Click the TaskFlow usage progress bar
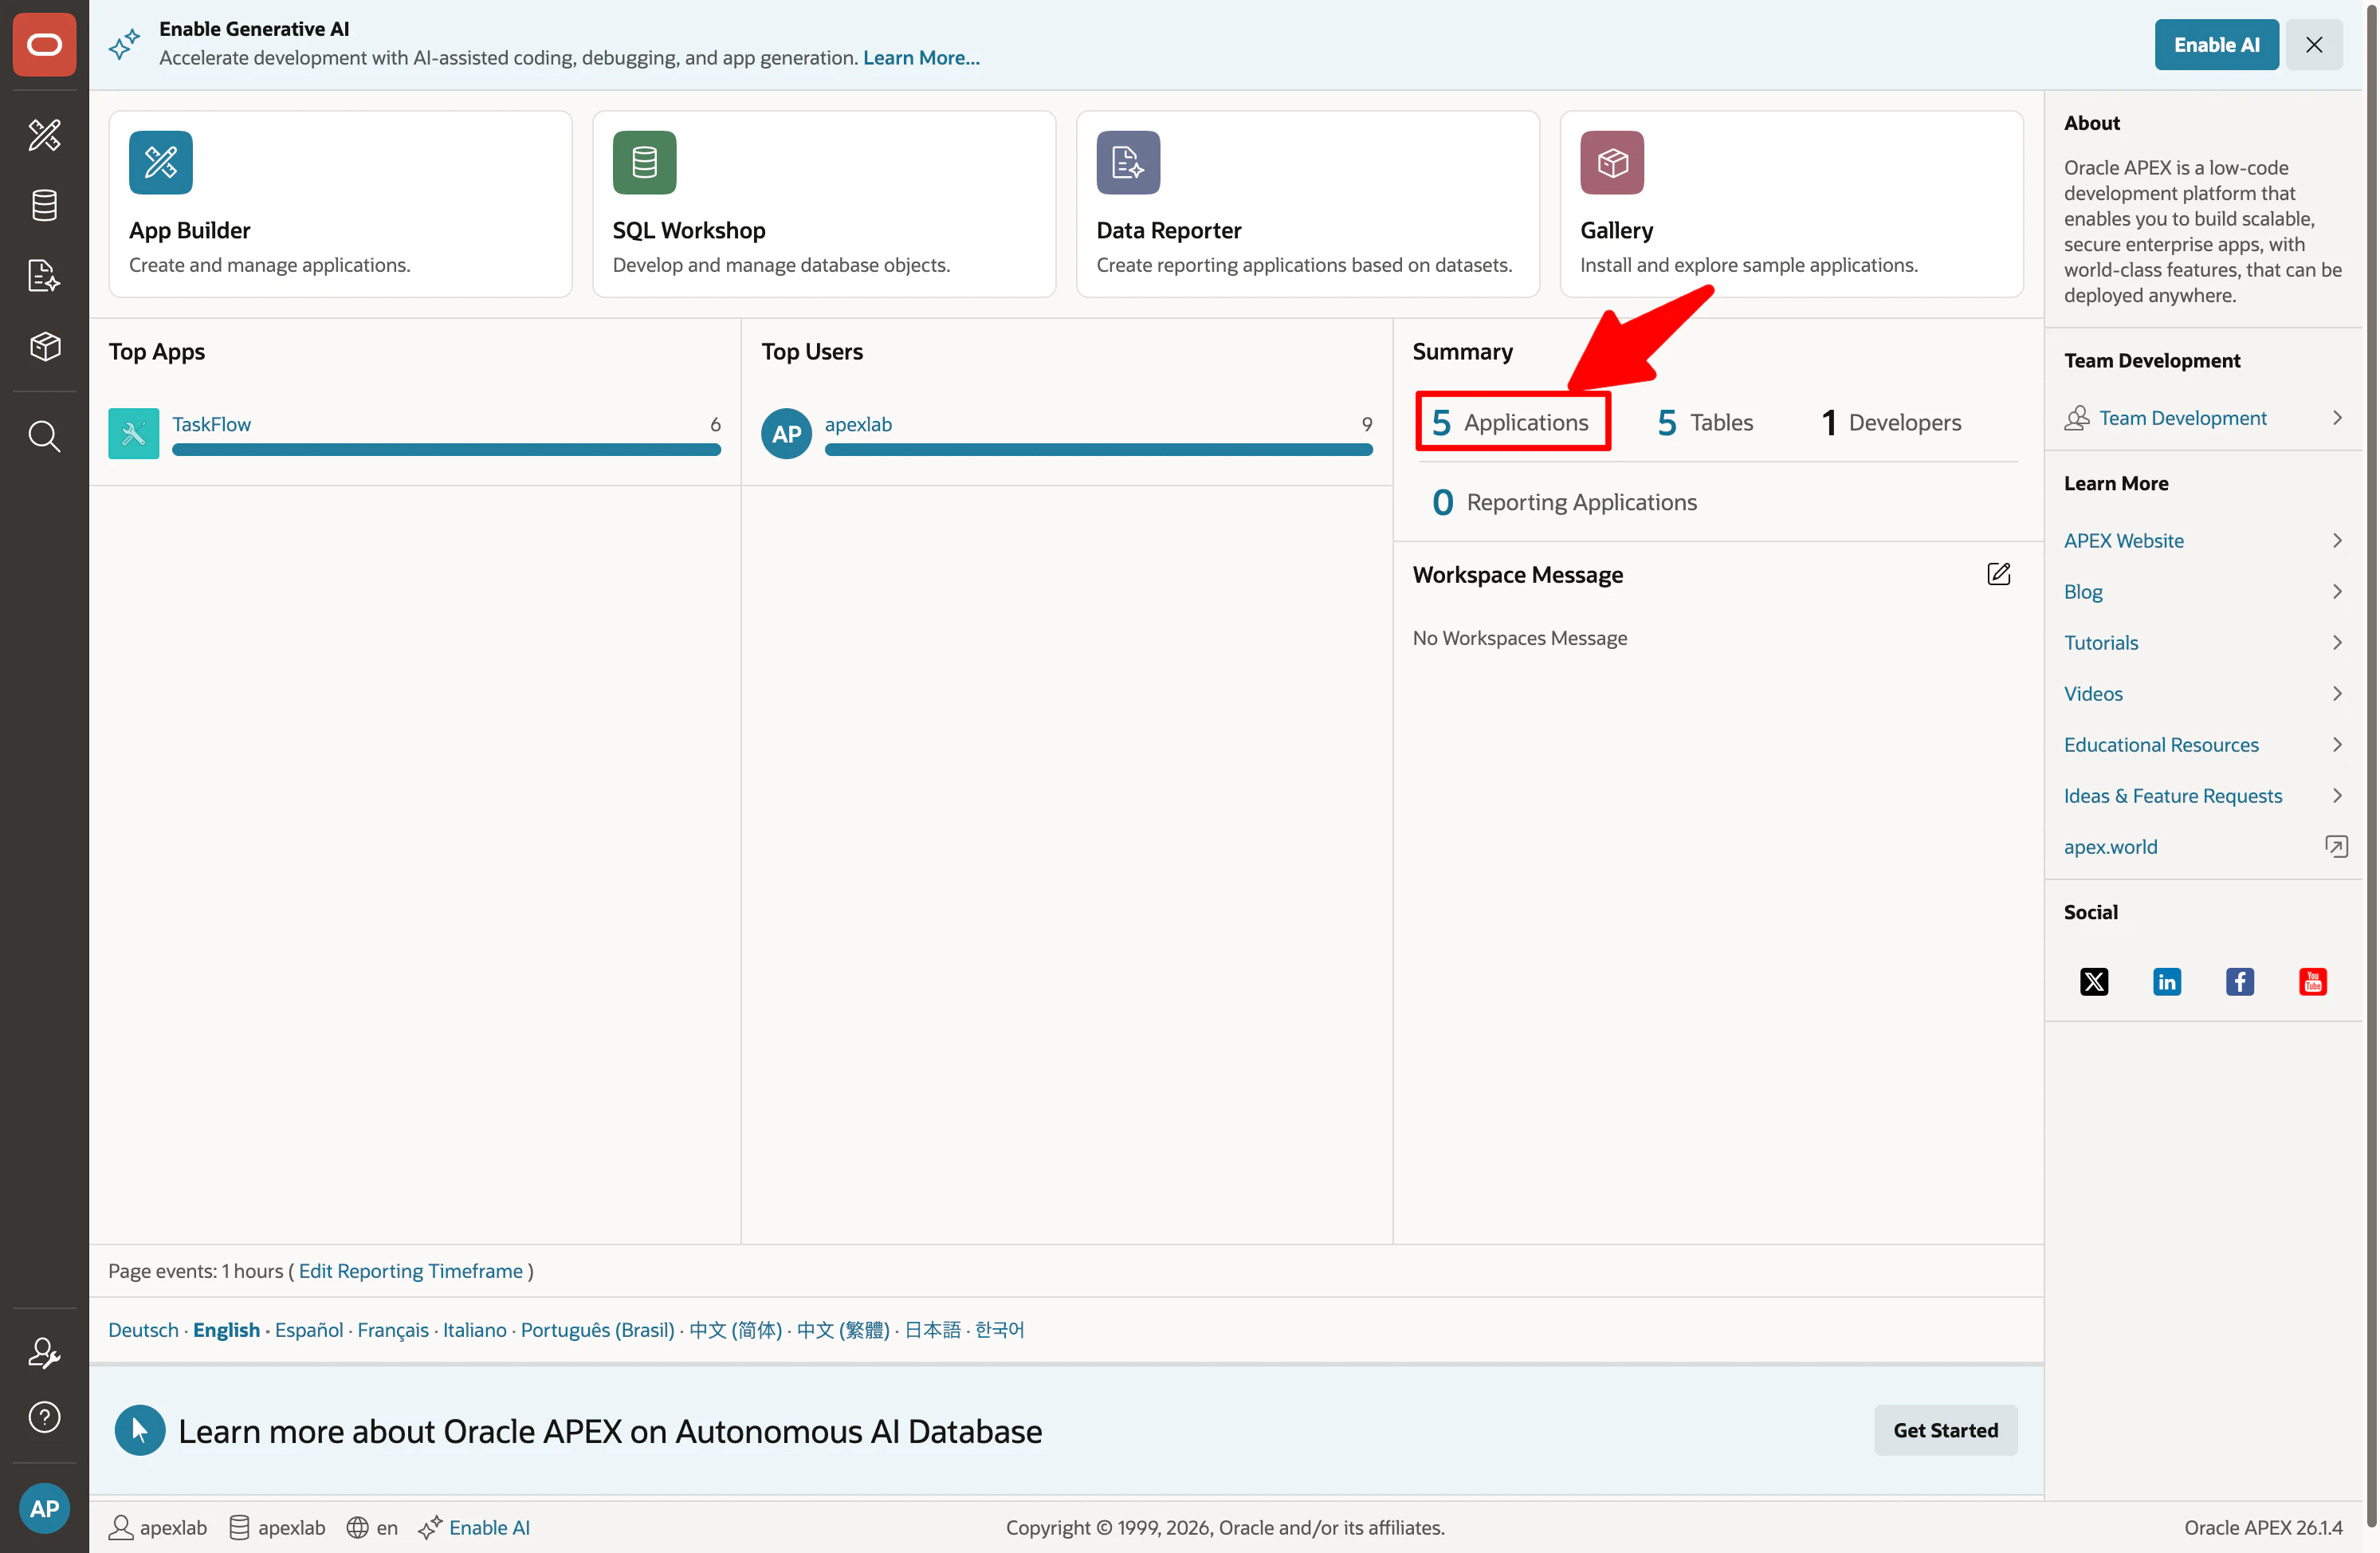The width and height of the screenshot is (2380, 1553). pyautogui.click(x=446, y=450)
